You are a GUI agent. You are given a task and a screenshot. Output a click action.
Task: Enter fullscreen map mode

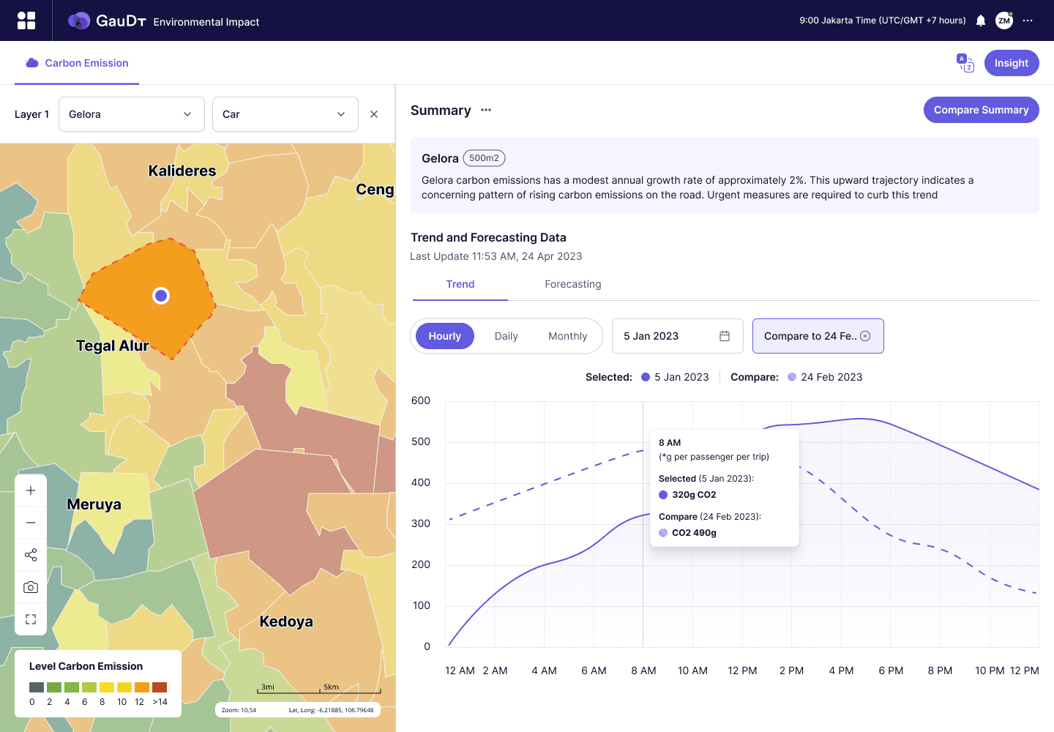click(31, 619)
